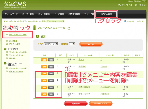The image size is (148, 109).
Task: Open the ダッシュボード menu tab
Action: click(11, 14)
